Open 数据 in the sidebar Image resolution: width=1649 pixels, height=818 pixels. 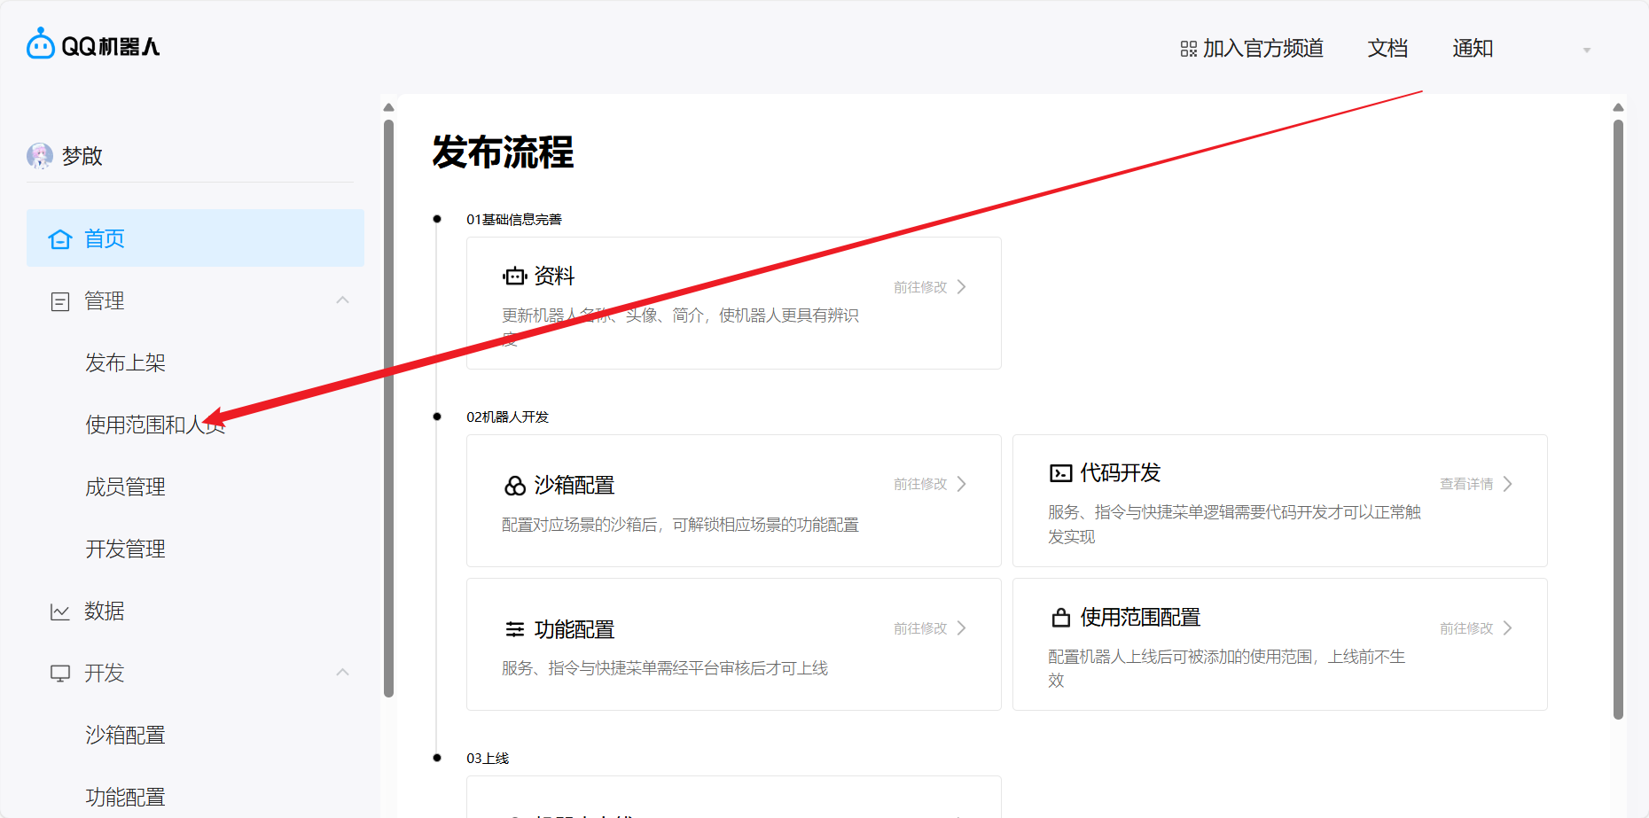coord(104,612)
